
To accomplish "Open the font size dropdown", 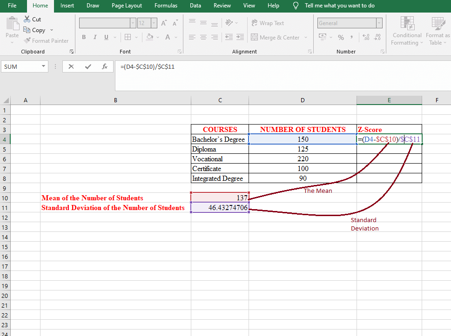I will click(154, 23).
